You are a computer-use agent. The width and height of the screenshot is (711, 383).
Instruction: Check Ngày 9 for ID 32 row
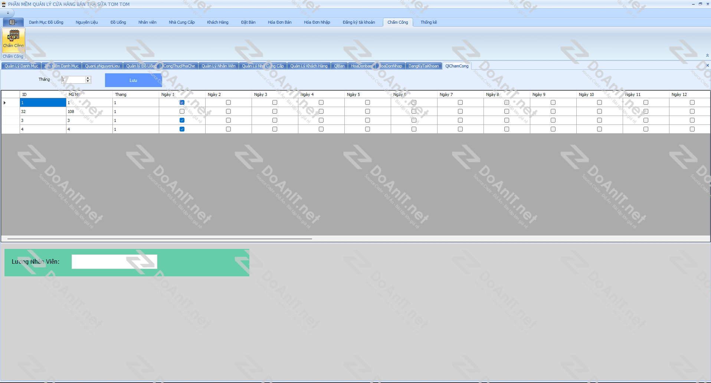pyautogui.click(x=553, y=111)
